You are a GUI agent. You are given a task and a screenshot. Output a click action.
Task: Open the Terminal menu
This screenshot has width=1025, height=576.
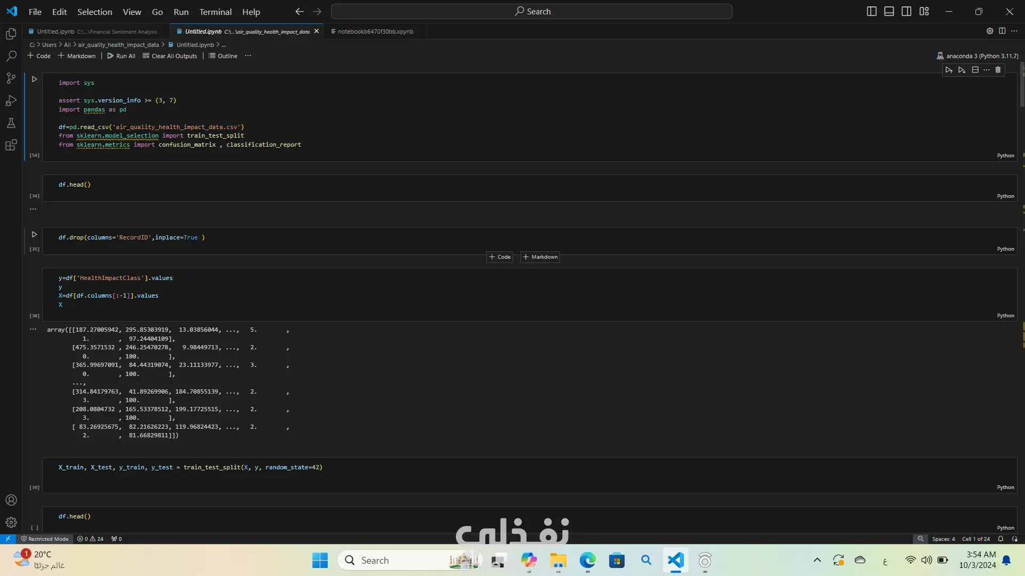[215, 12]
